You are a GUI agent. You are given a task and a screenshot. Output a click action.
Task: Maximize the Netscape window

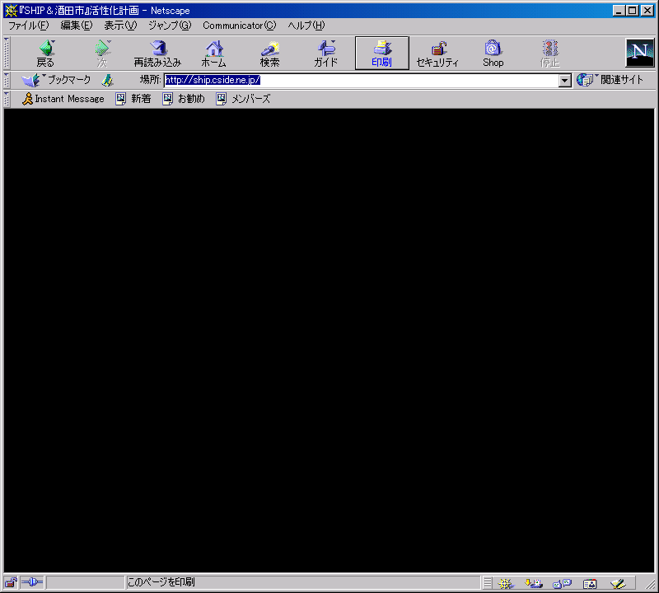632,11
